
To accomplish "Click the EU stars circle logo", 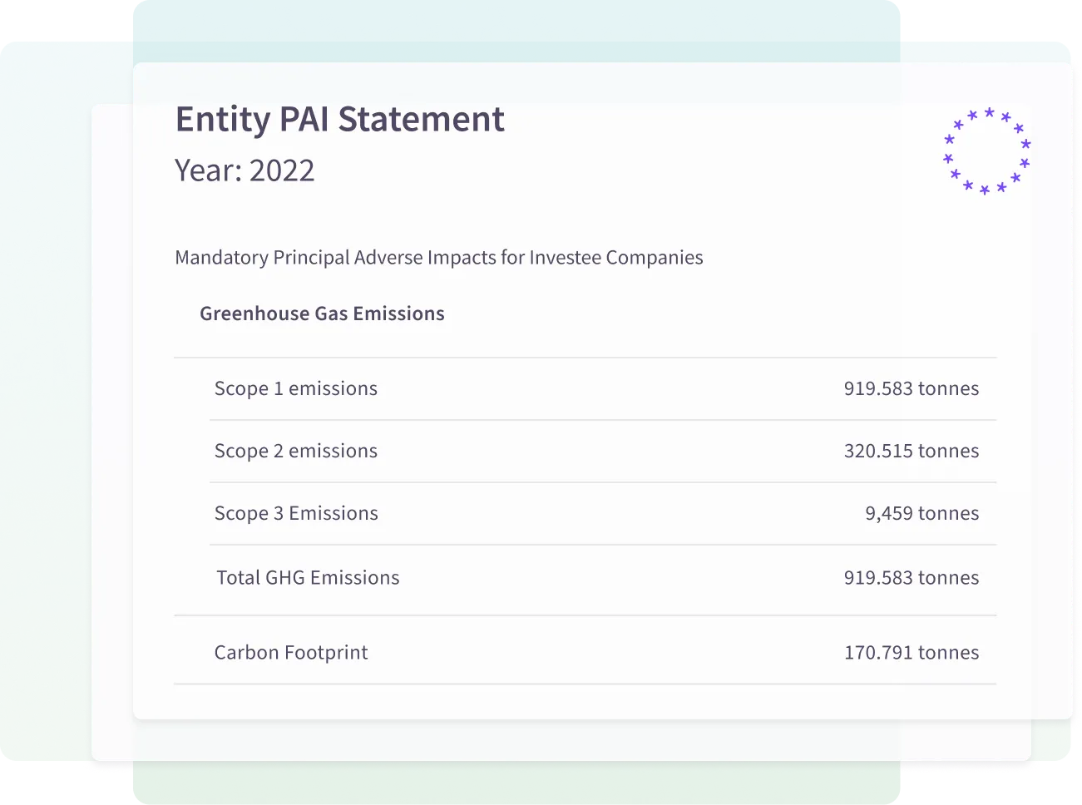I will (986, 151).
